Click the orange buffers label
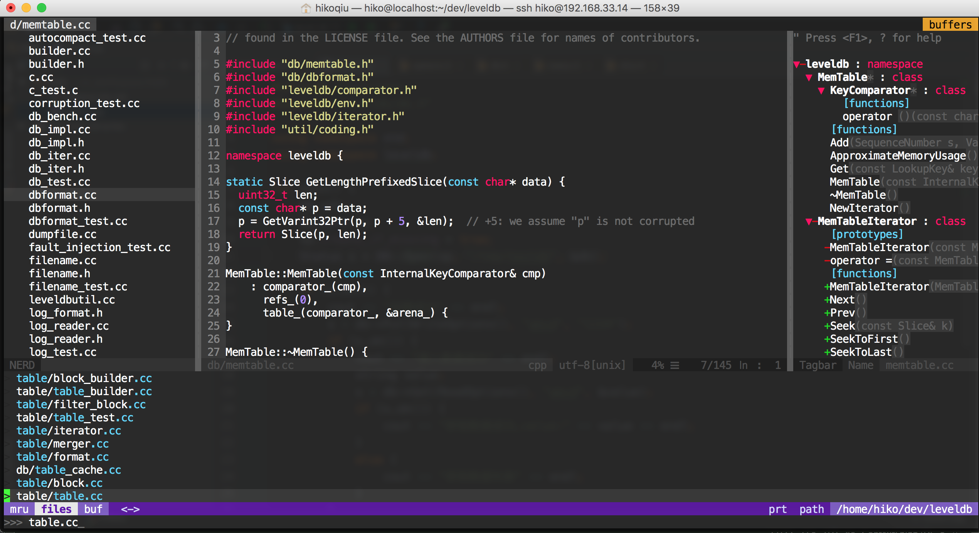This screenshot has height=533, width=979. [x=950, y=25]
